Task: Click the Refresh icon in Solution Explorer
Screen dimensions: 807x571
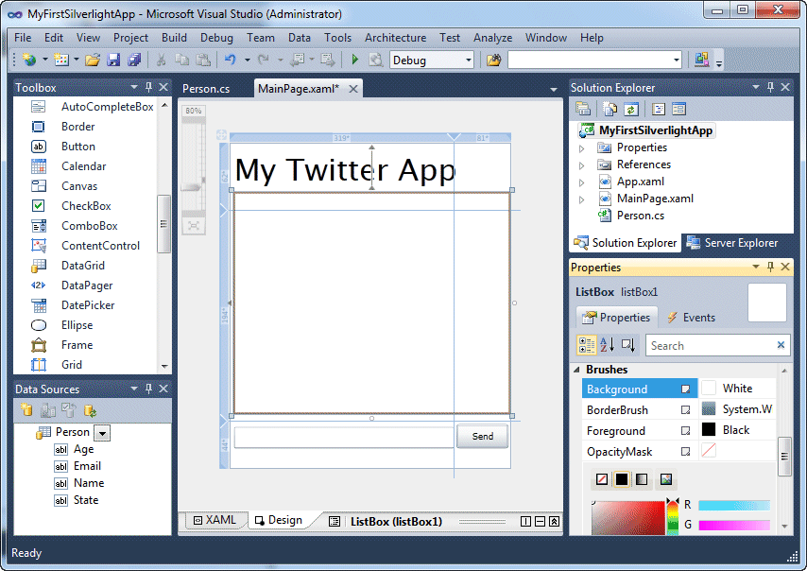Action: pyautogui.click(x=631, y=109)
